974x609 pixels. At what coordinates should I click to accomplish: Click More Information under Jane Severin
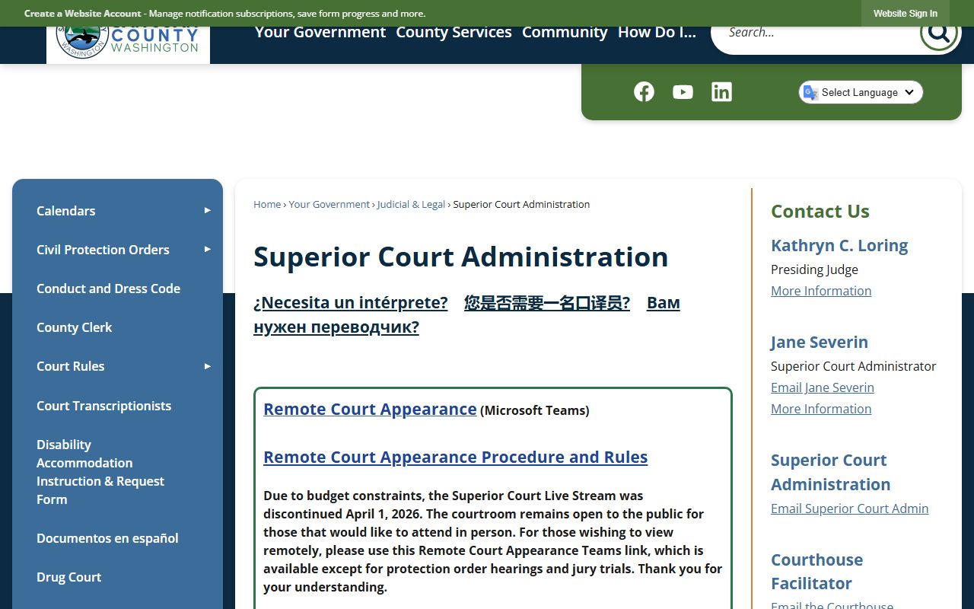click(821, 409)
